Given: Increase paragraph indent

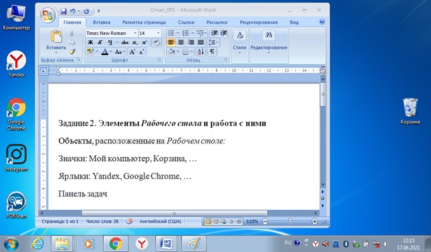Looking at the screenshot, I should point(224,33).
